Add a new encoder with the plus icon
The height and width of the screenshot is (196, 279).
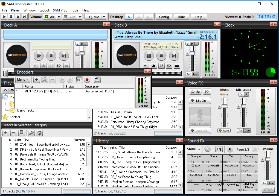(36, 80)
